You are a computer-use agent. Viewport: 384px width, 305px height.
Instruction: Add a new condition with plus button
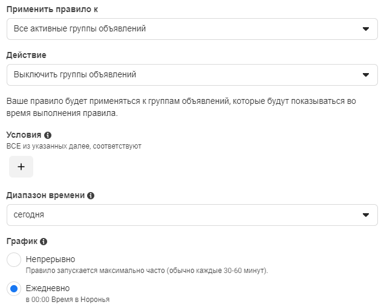21,167
